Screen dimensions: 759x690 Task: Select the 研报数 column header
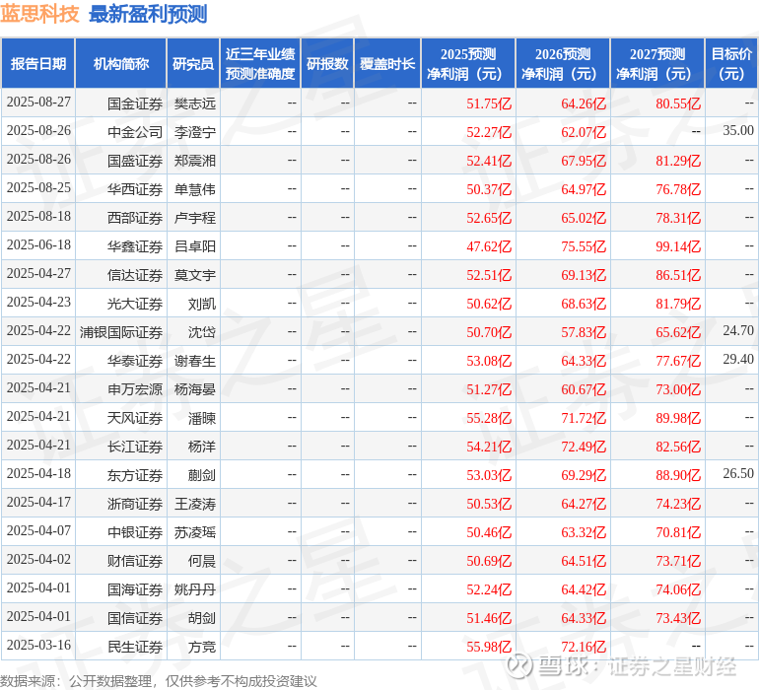(327, 63)
